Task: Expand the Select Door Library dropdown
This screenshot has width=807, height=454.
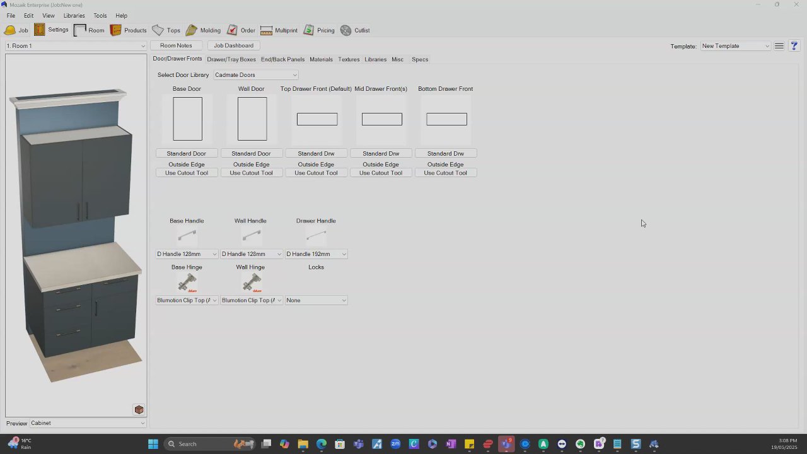Action: [x=255, y=75]
